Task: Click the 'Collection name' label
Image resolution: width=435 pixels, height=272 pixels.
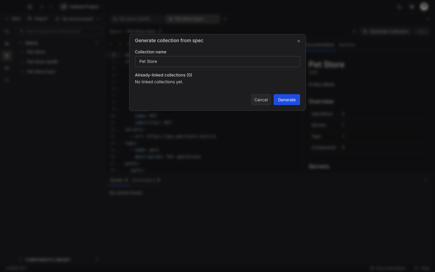Action: (x=151, y=52)
